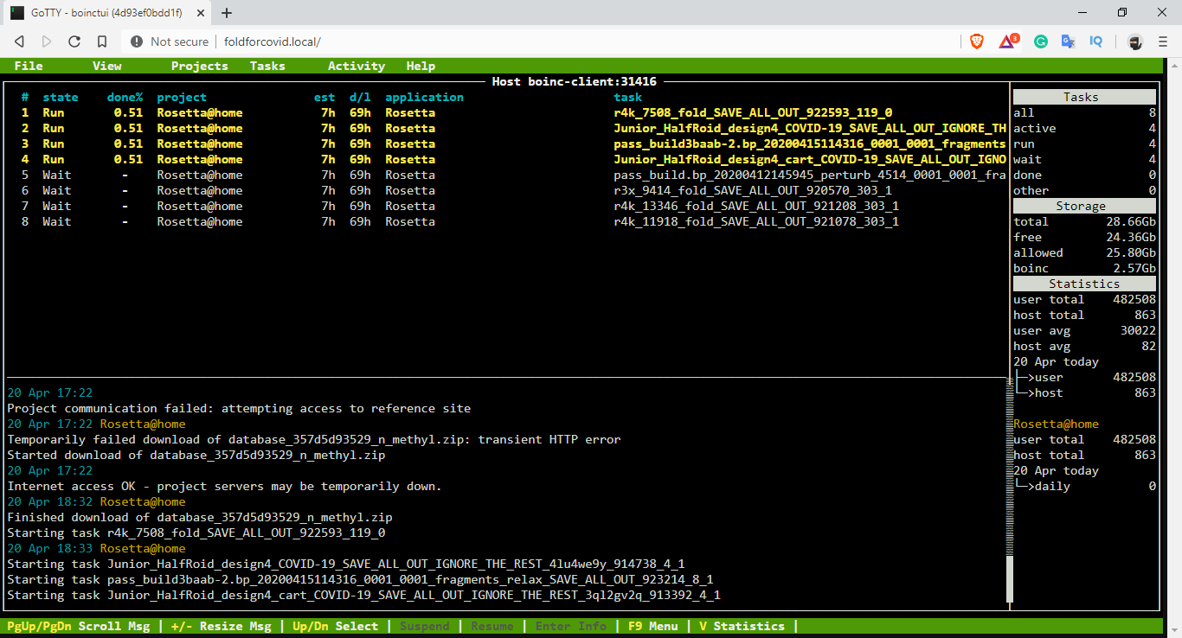Click the state column header
This screenshot has width=1182, height=638.
pyautogui.click(x=61, y=97)
